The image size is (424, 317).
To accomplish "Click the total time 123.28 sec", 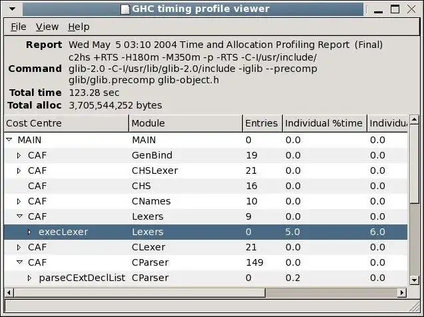I will 94,93.
